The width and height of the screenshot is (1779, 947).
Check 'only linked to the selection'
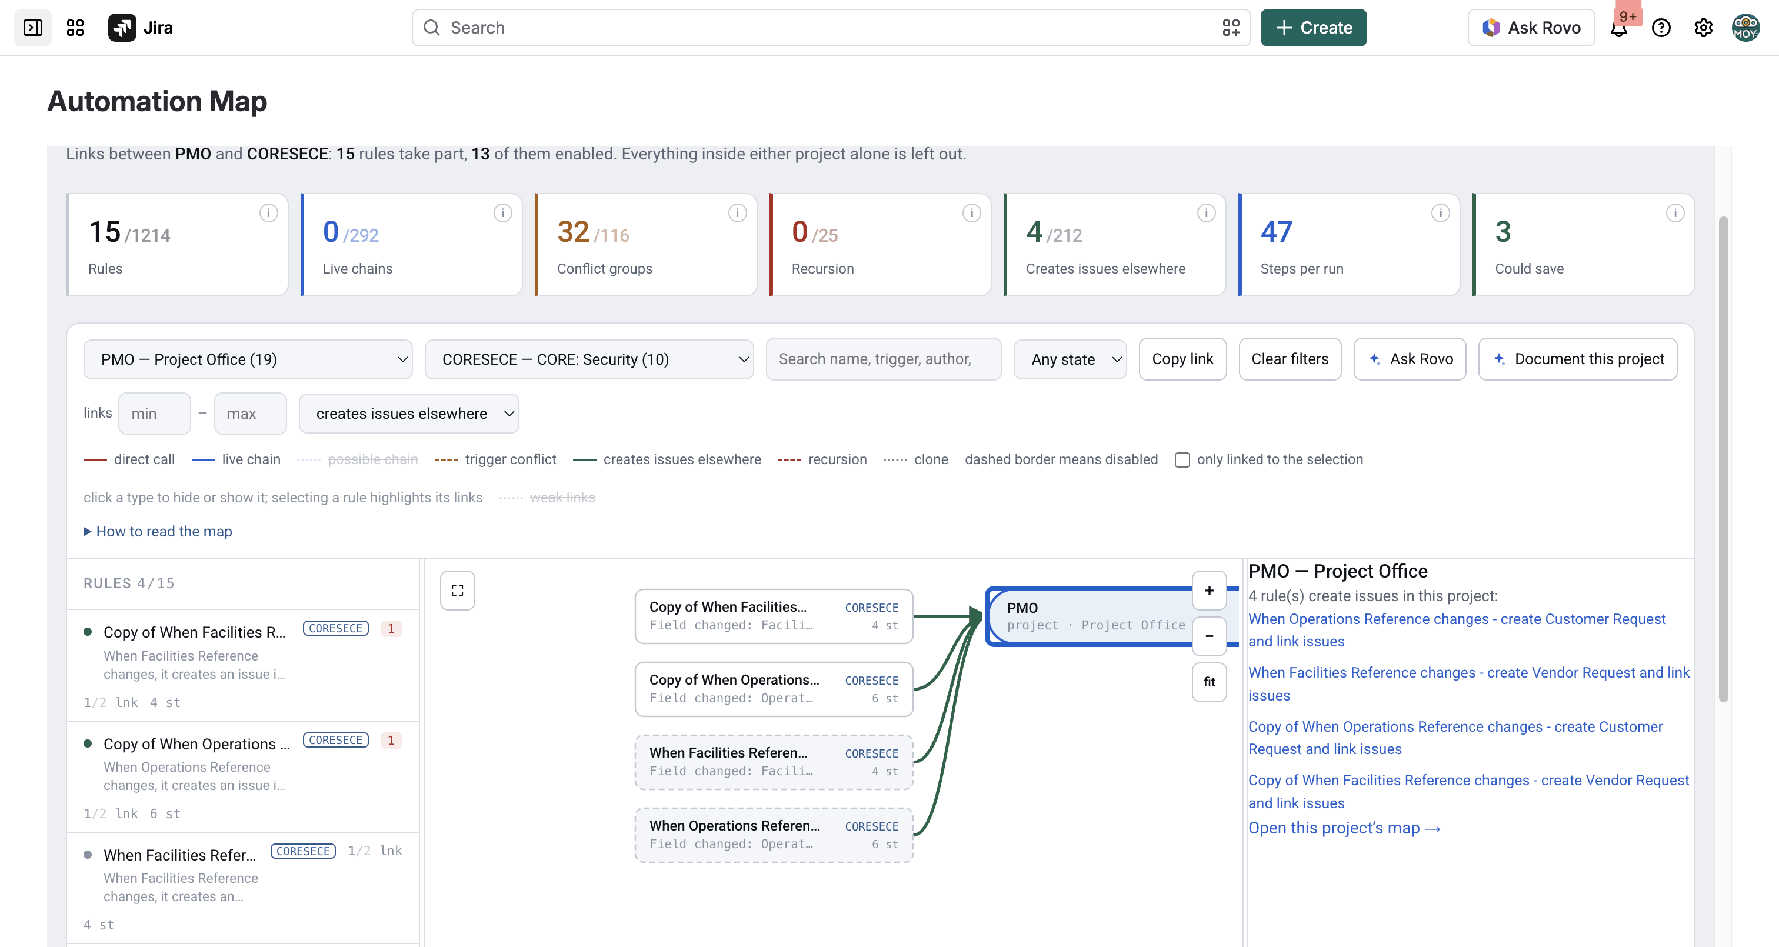pyautogui.click(x=1182, y=460)
